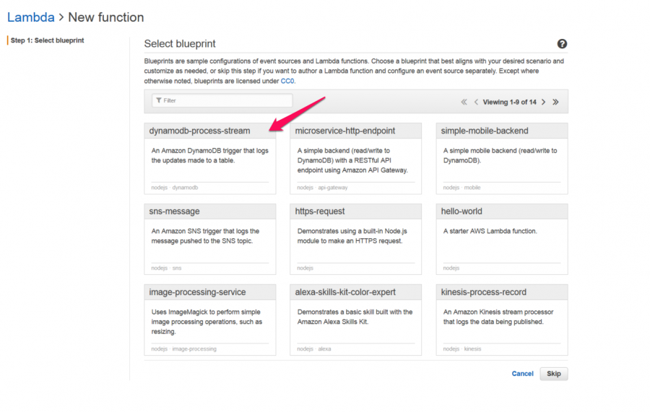
Task: Choose the sns-message blueprint
Action: tap(209, 239)
